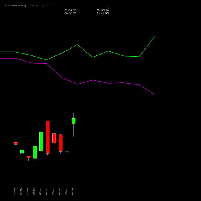201x201 pixels.
Task: Select the open value 'O: 50.70'
Action: point(70,14)
